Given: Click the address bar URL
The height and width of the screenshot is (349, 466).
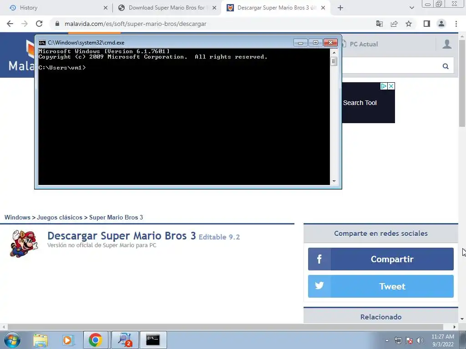Looking at the screenshot, I should 136,24.
